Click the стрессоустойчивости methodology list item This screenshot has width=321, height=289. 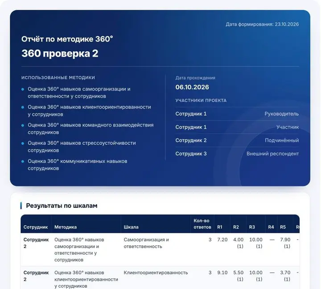click(x=82, y=147)
